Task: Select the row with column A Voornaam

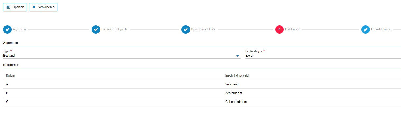Action: 202,84
